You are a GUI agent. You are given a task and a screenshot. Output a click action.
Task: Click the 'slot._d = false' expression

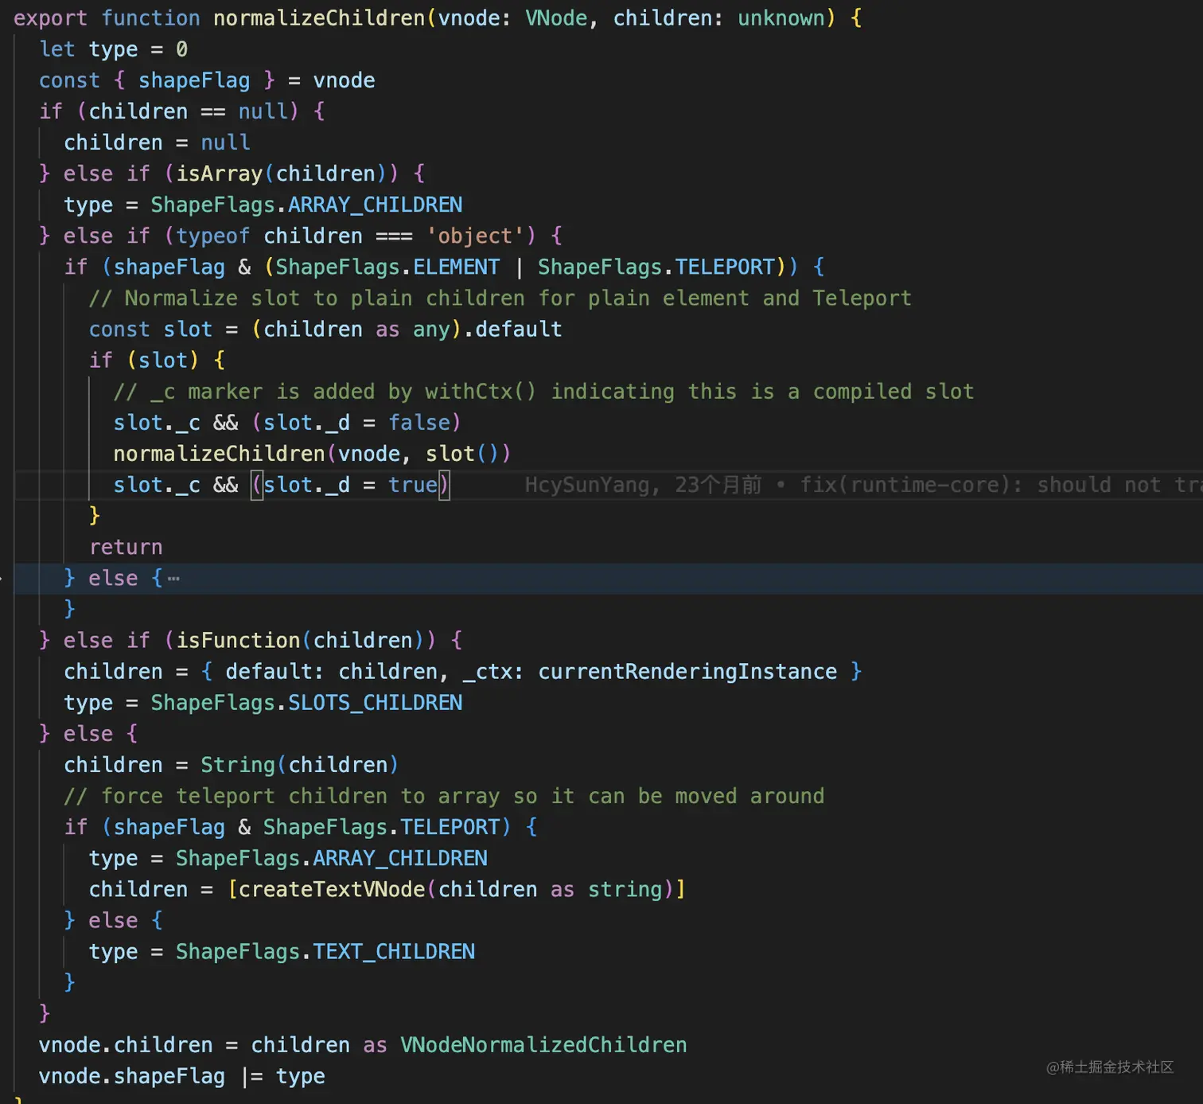pyautogui.click(x=356, y=422)
